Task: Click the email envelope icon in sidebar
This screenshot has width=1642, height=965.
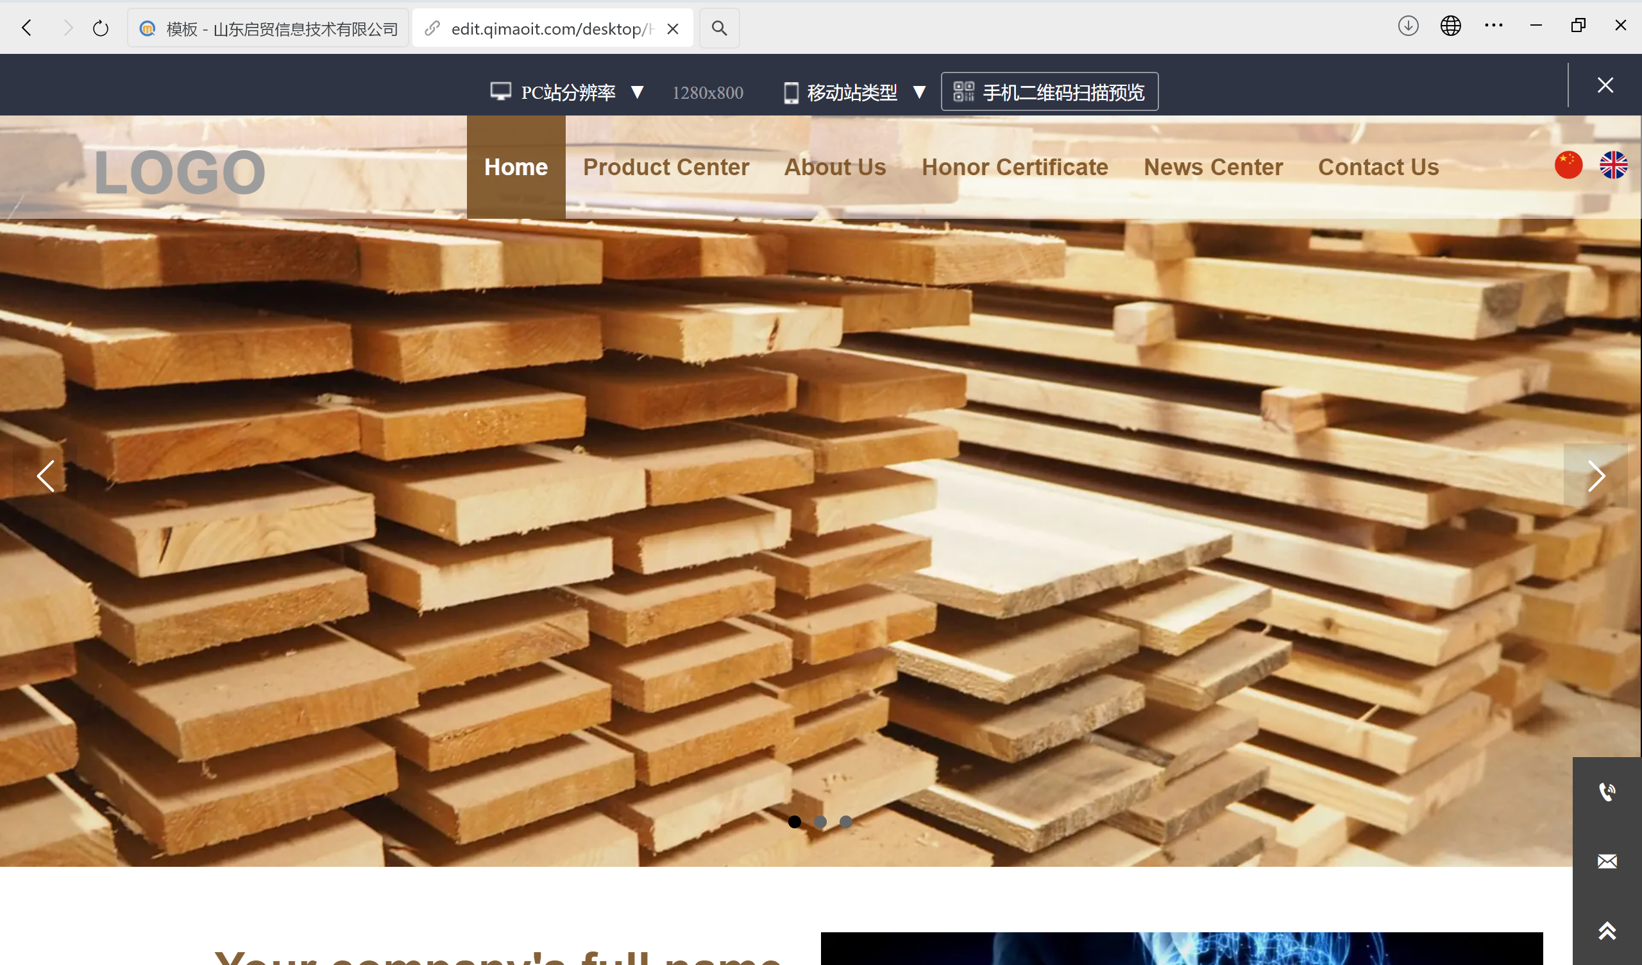Action: click(1607, 861)
